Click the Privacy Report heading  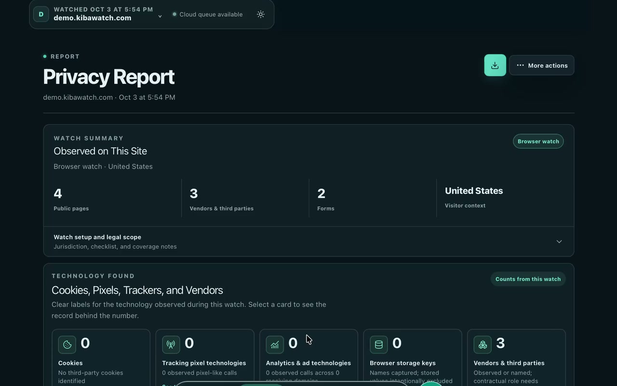108,77
